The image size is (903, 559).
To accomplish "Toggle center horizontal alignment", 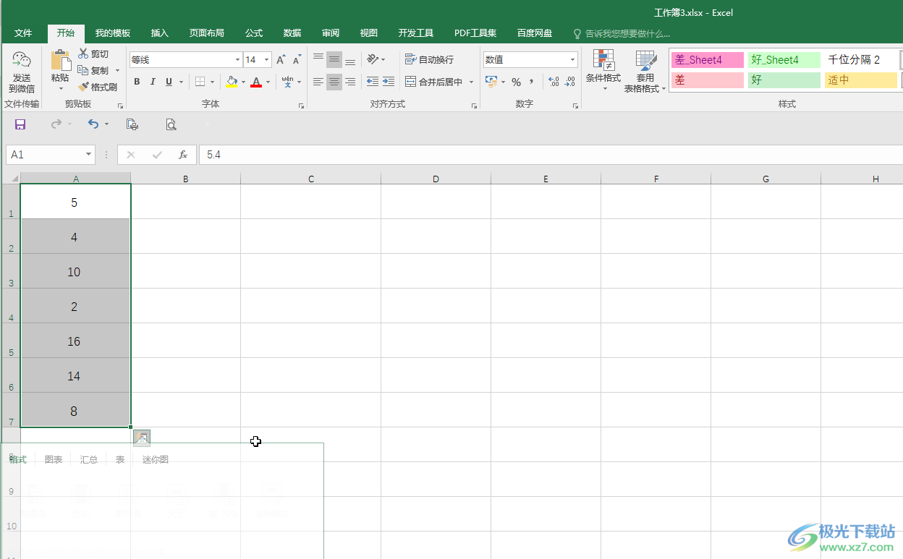I will click(x=334, y=82).
